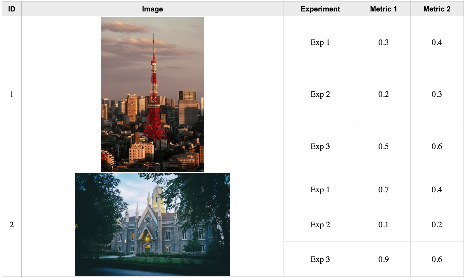Screen dimensions: 465x278
Task: Select Exp 2 cell in row ID 2
Action: [x=320, y=224]
